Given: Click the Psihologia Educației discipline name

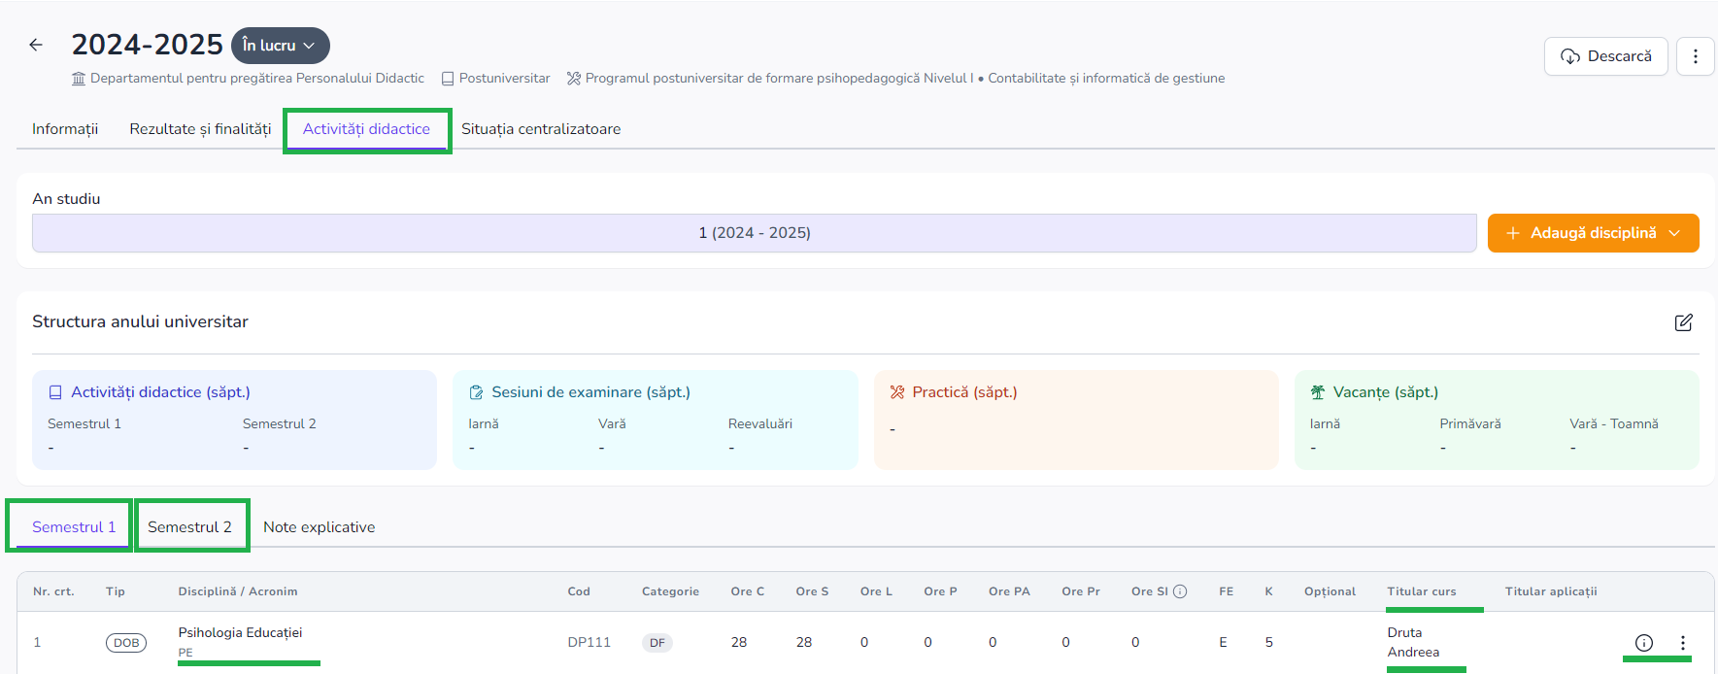Looking at the screenshot, I should 240,632.
